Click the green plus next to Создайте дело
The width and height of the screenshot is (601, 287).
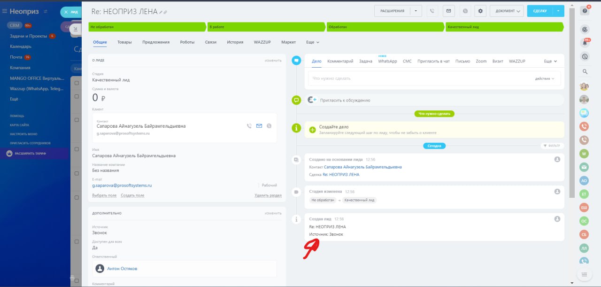click(x=312, y=130)
